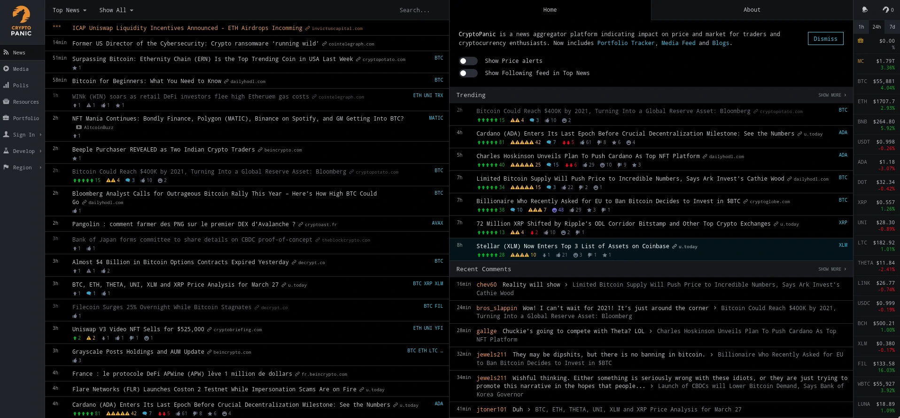Switch to the Home tab
Screen dimensions: 900x418
pos(550,10)
